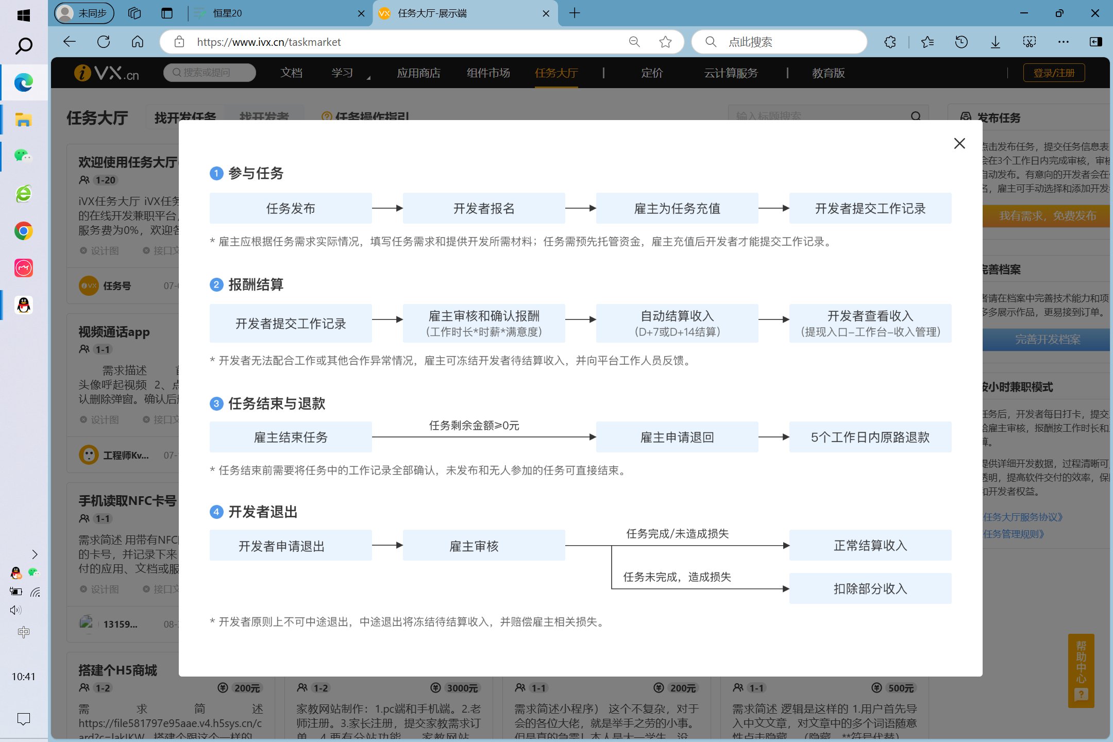Screen dimensions: 1113x742
Task: Start web capture screenshot tool
Action: pos(1030,42)
